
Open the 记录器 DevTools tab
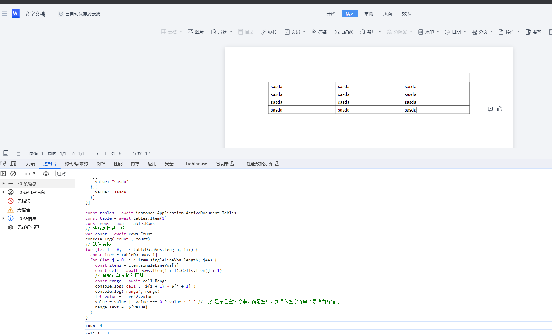(x=225, y=164)
